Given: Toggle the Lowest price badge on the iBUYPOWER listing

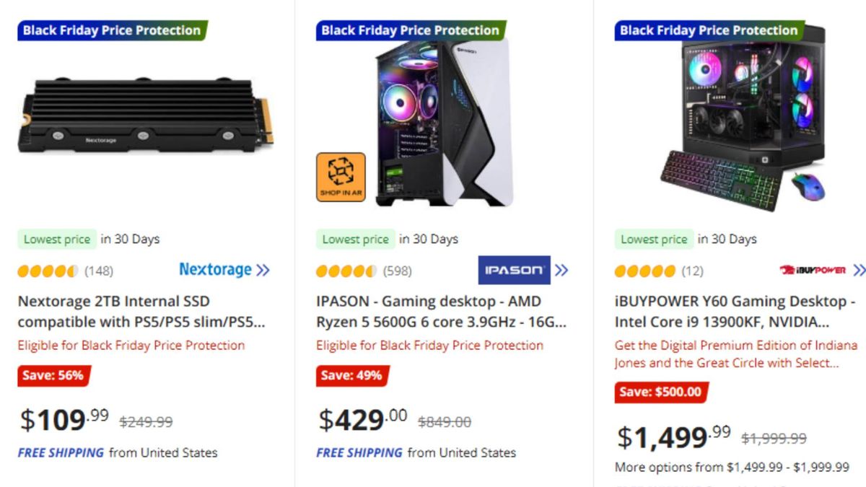Looking at the screenshot, I should click(x=654, y=239).
